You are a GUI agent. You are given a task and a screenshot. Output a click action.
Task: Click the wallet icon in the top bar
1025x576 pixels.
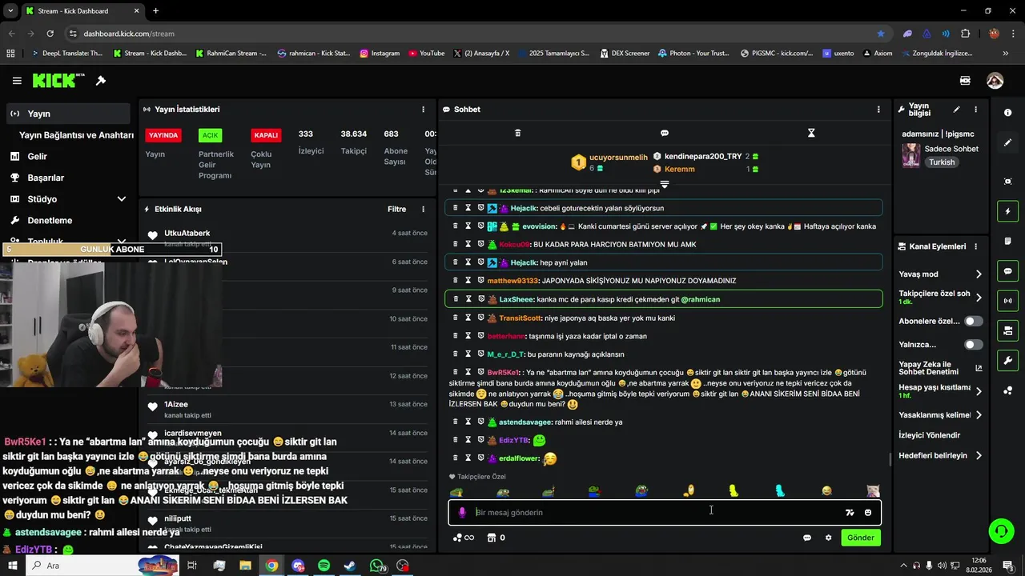click(965, 81)
